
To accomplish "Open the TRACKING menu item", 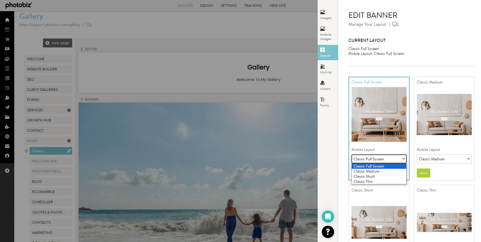I will (253, 5).
